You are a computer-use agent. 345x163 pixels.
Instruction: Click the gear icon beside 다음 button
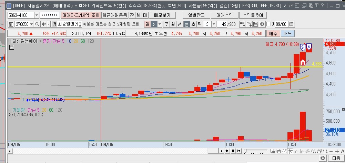tap(323, 158)
